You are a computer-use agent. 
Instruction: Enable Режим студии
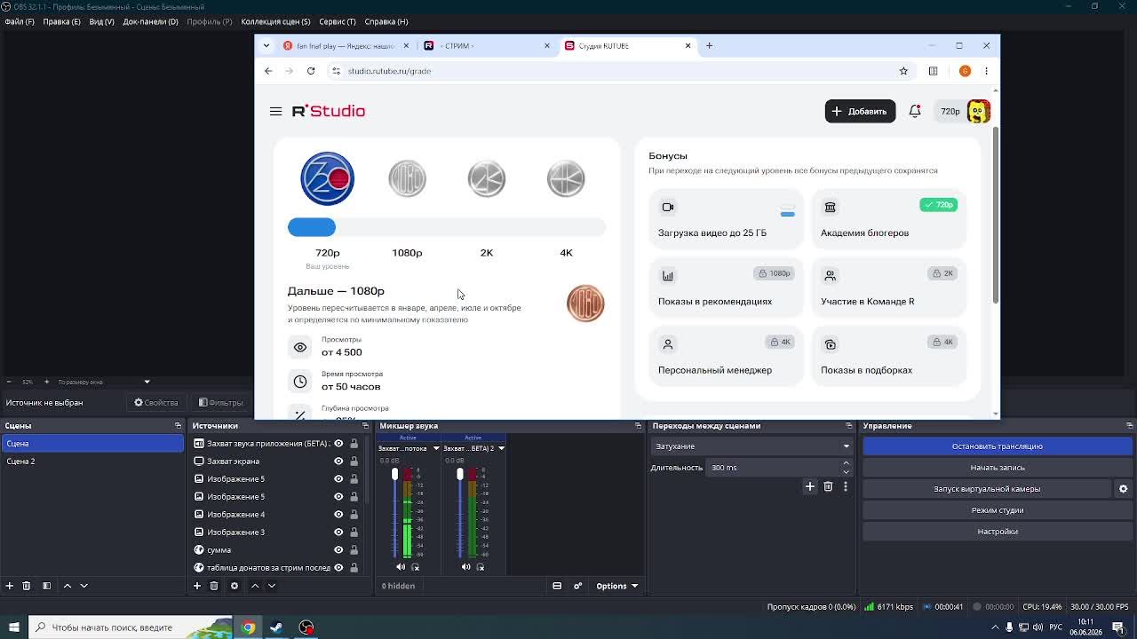[998, 510]
